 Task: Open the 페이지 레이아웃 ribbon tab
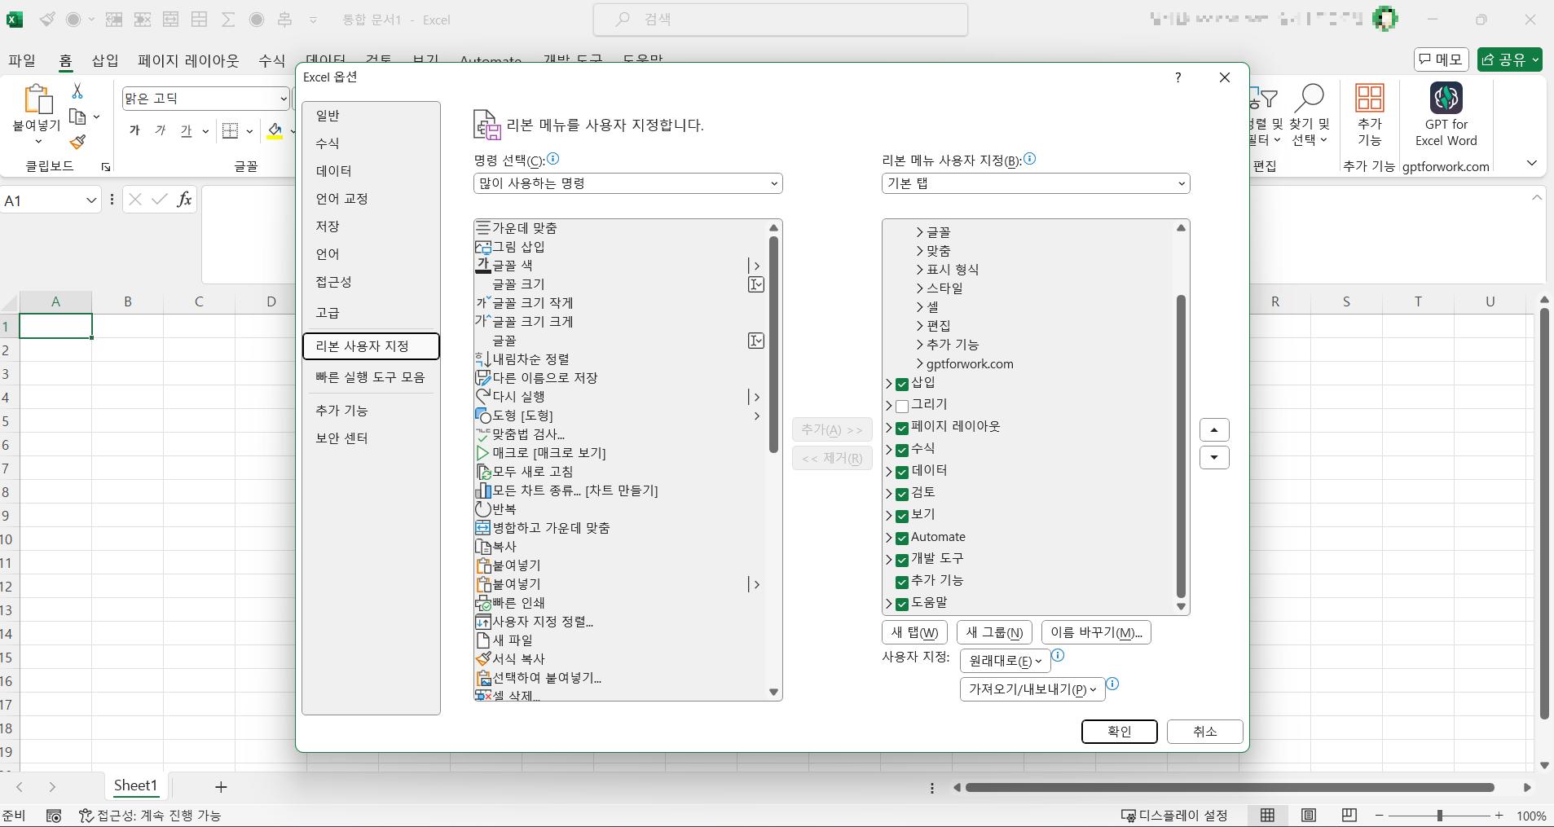click(188, 60)
